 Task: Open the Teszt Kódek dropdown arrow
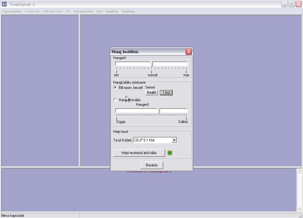click(x=174, y=140)
